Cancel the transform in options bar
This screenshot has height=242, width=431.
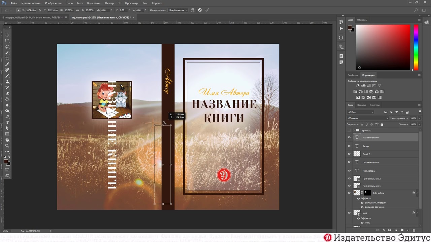click(x=200, y=10)
